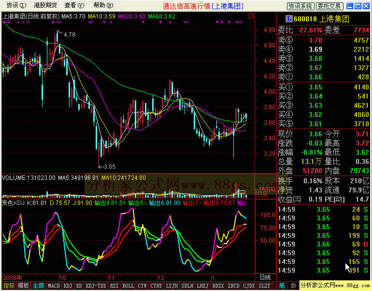
Task: Open the 资讯(I) menu
Action: tap(16, 5)
